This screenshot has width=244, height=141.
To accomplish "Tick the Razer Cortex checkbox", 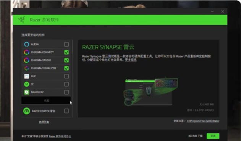I will pyautogui.click(x=66, y=111).
